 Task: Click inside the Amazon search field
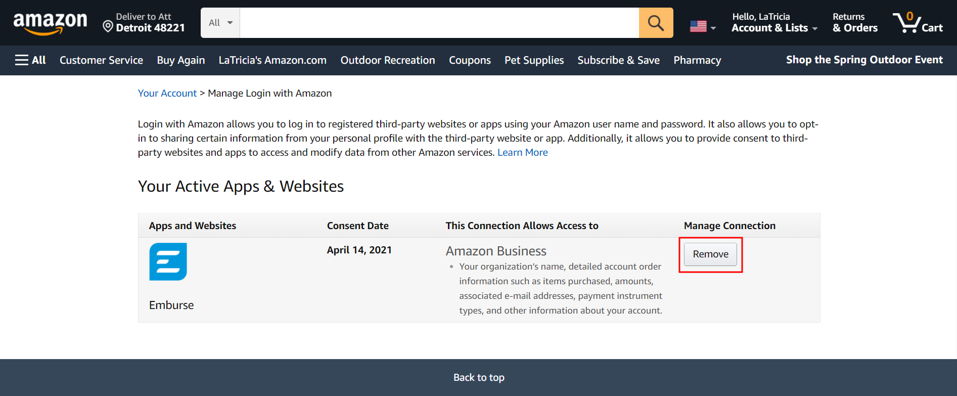tap(439, 23)
